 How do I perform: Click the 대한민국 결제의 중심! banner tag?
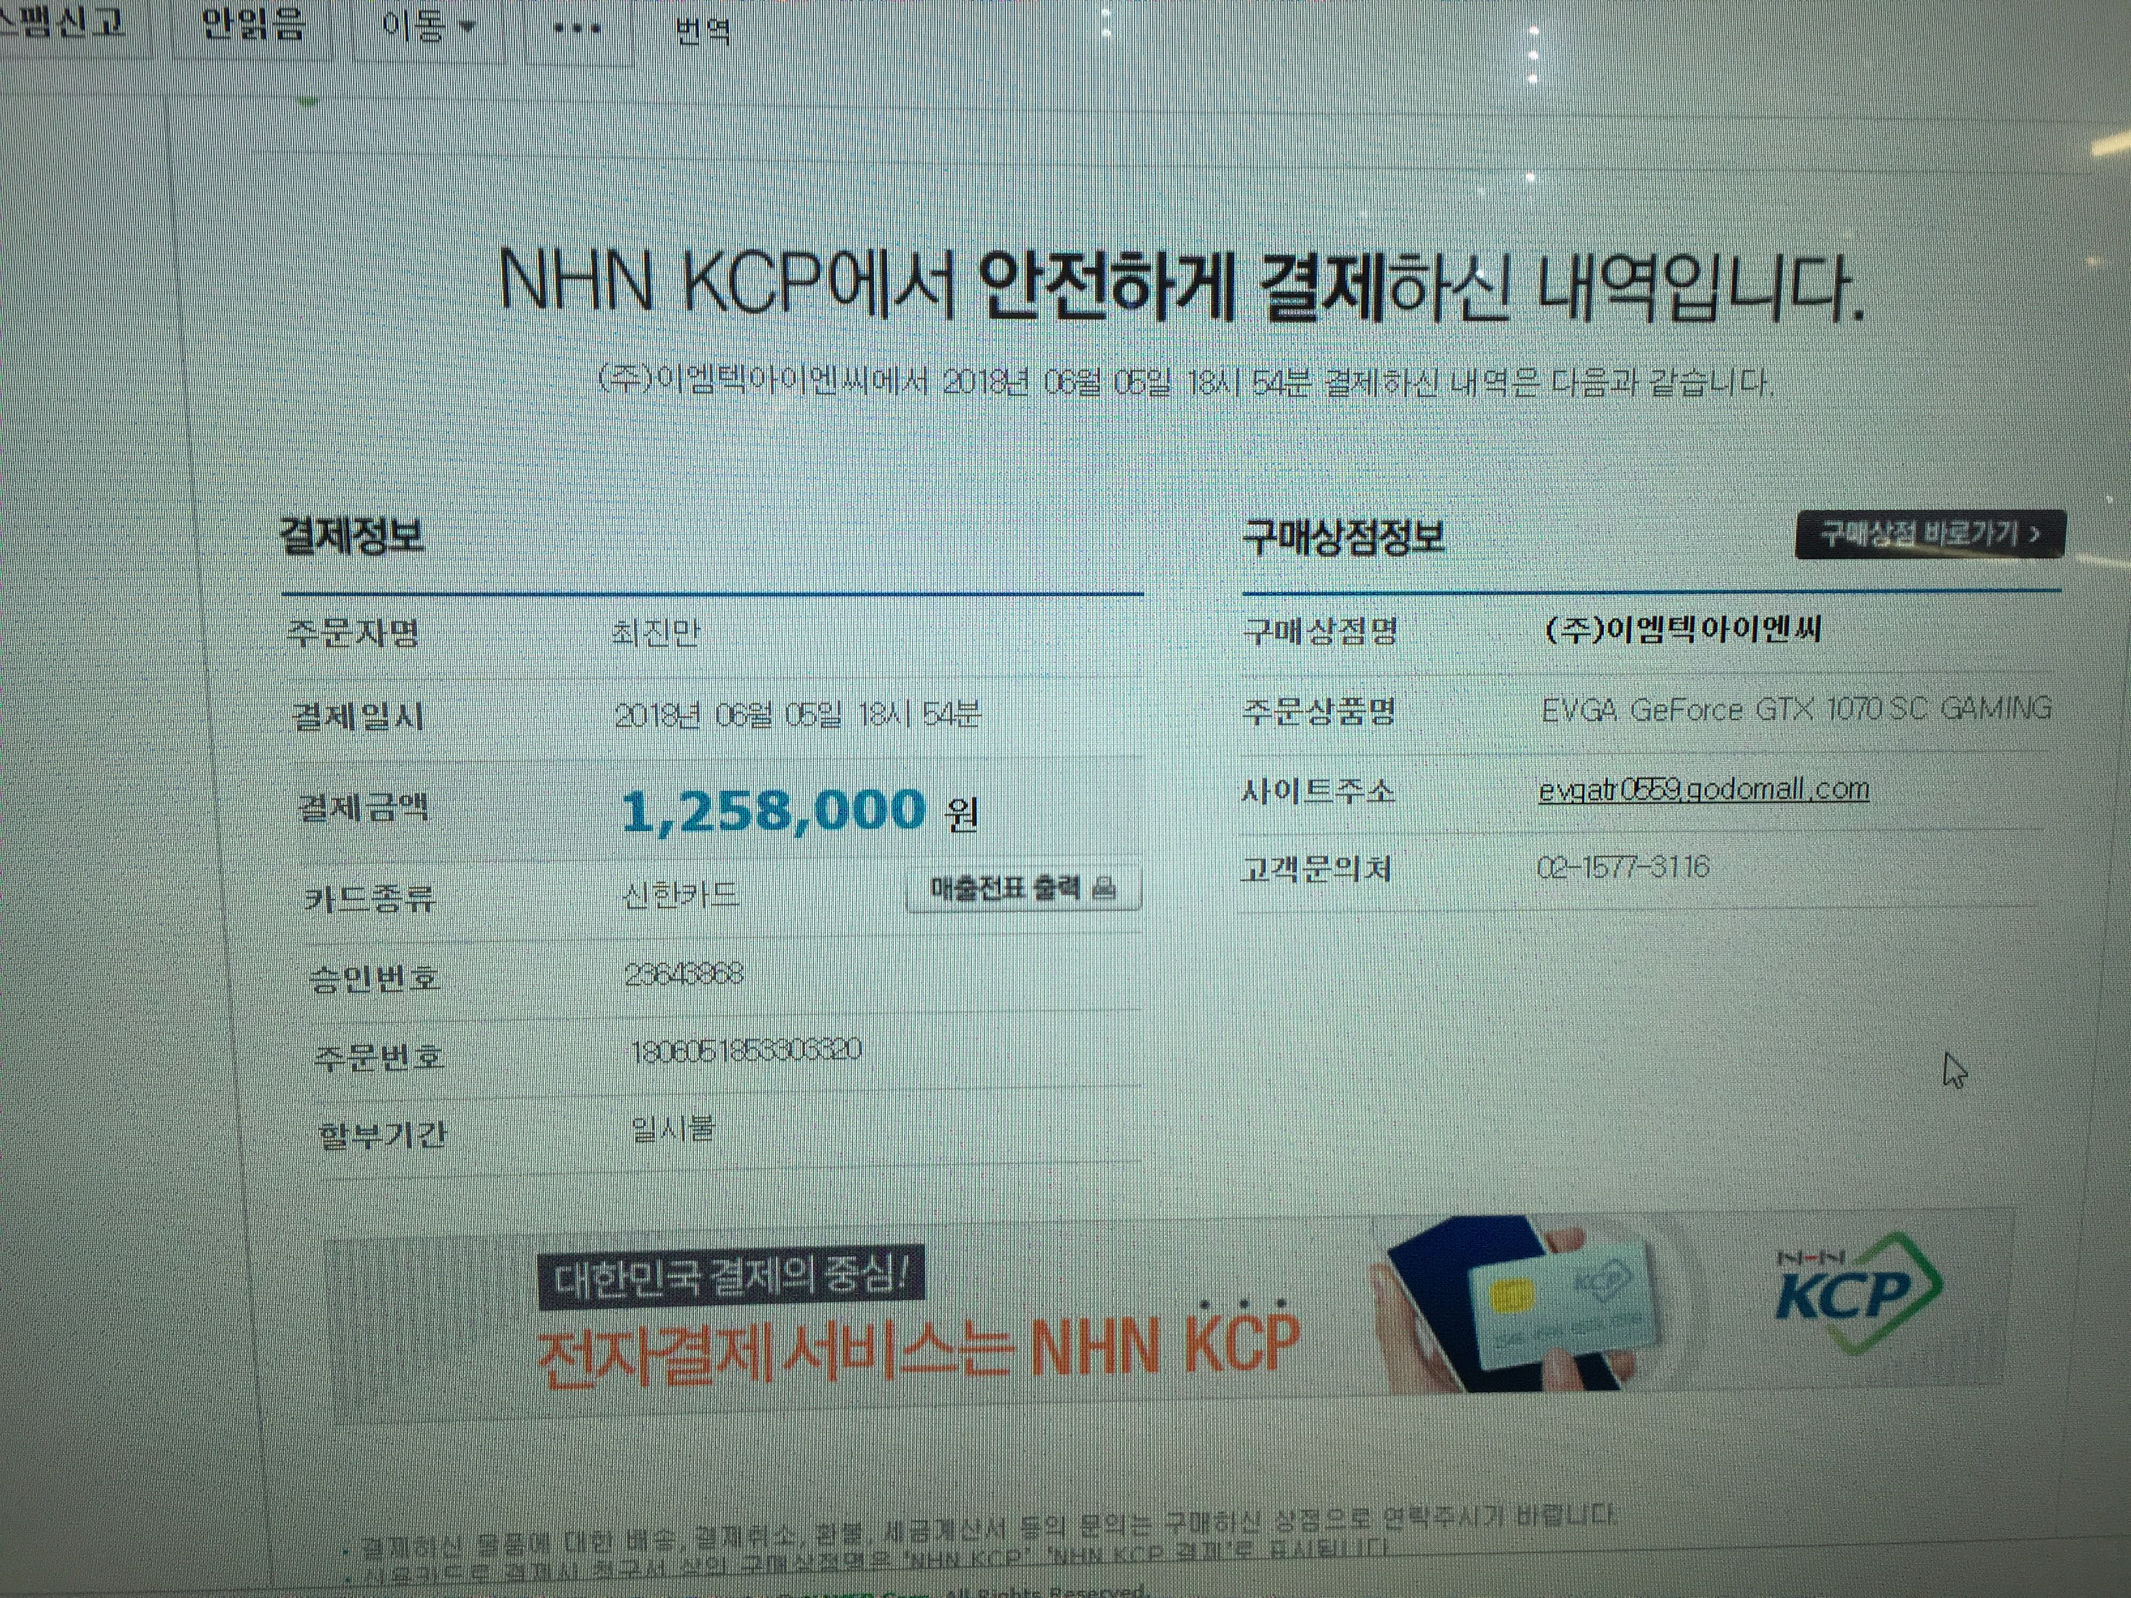point(731,1278)
